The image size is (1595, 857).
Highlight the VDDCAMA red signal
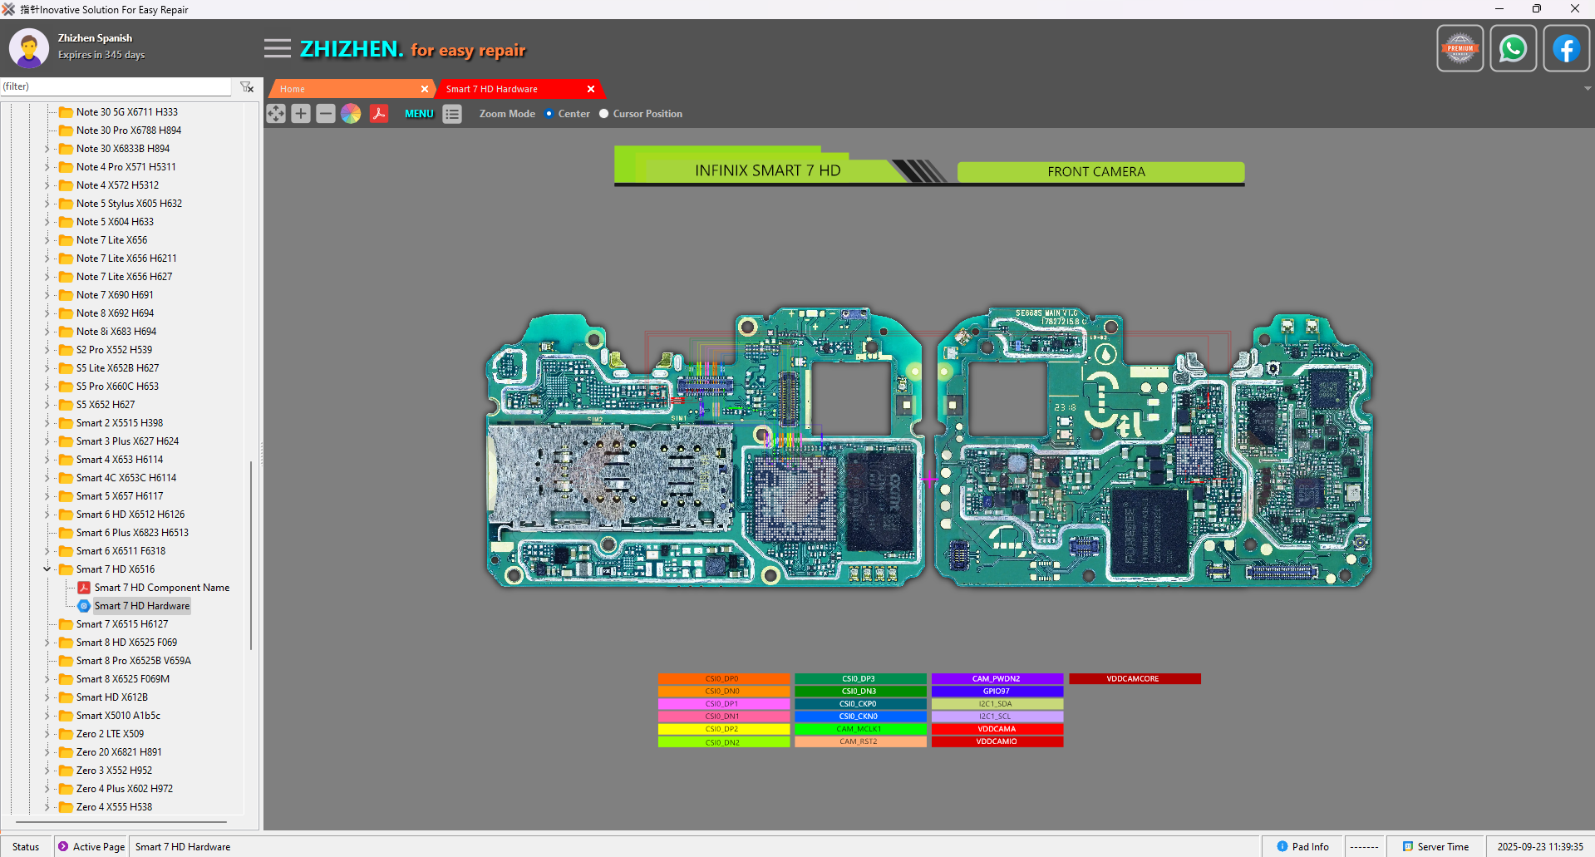click(x=997, y=729)
